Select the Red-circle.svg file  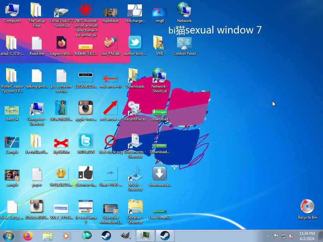pos(110,144)
